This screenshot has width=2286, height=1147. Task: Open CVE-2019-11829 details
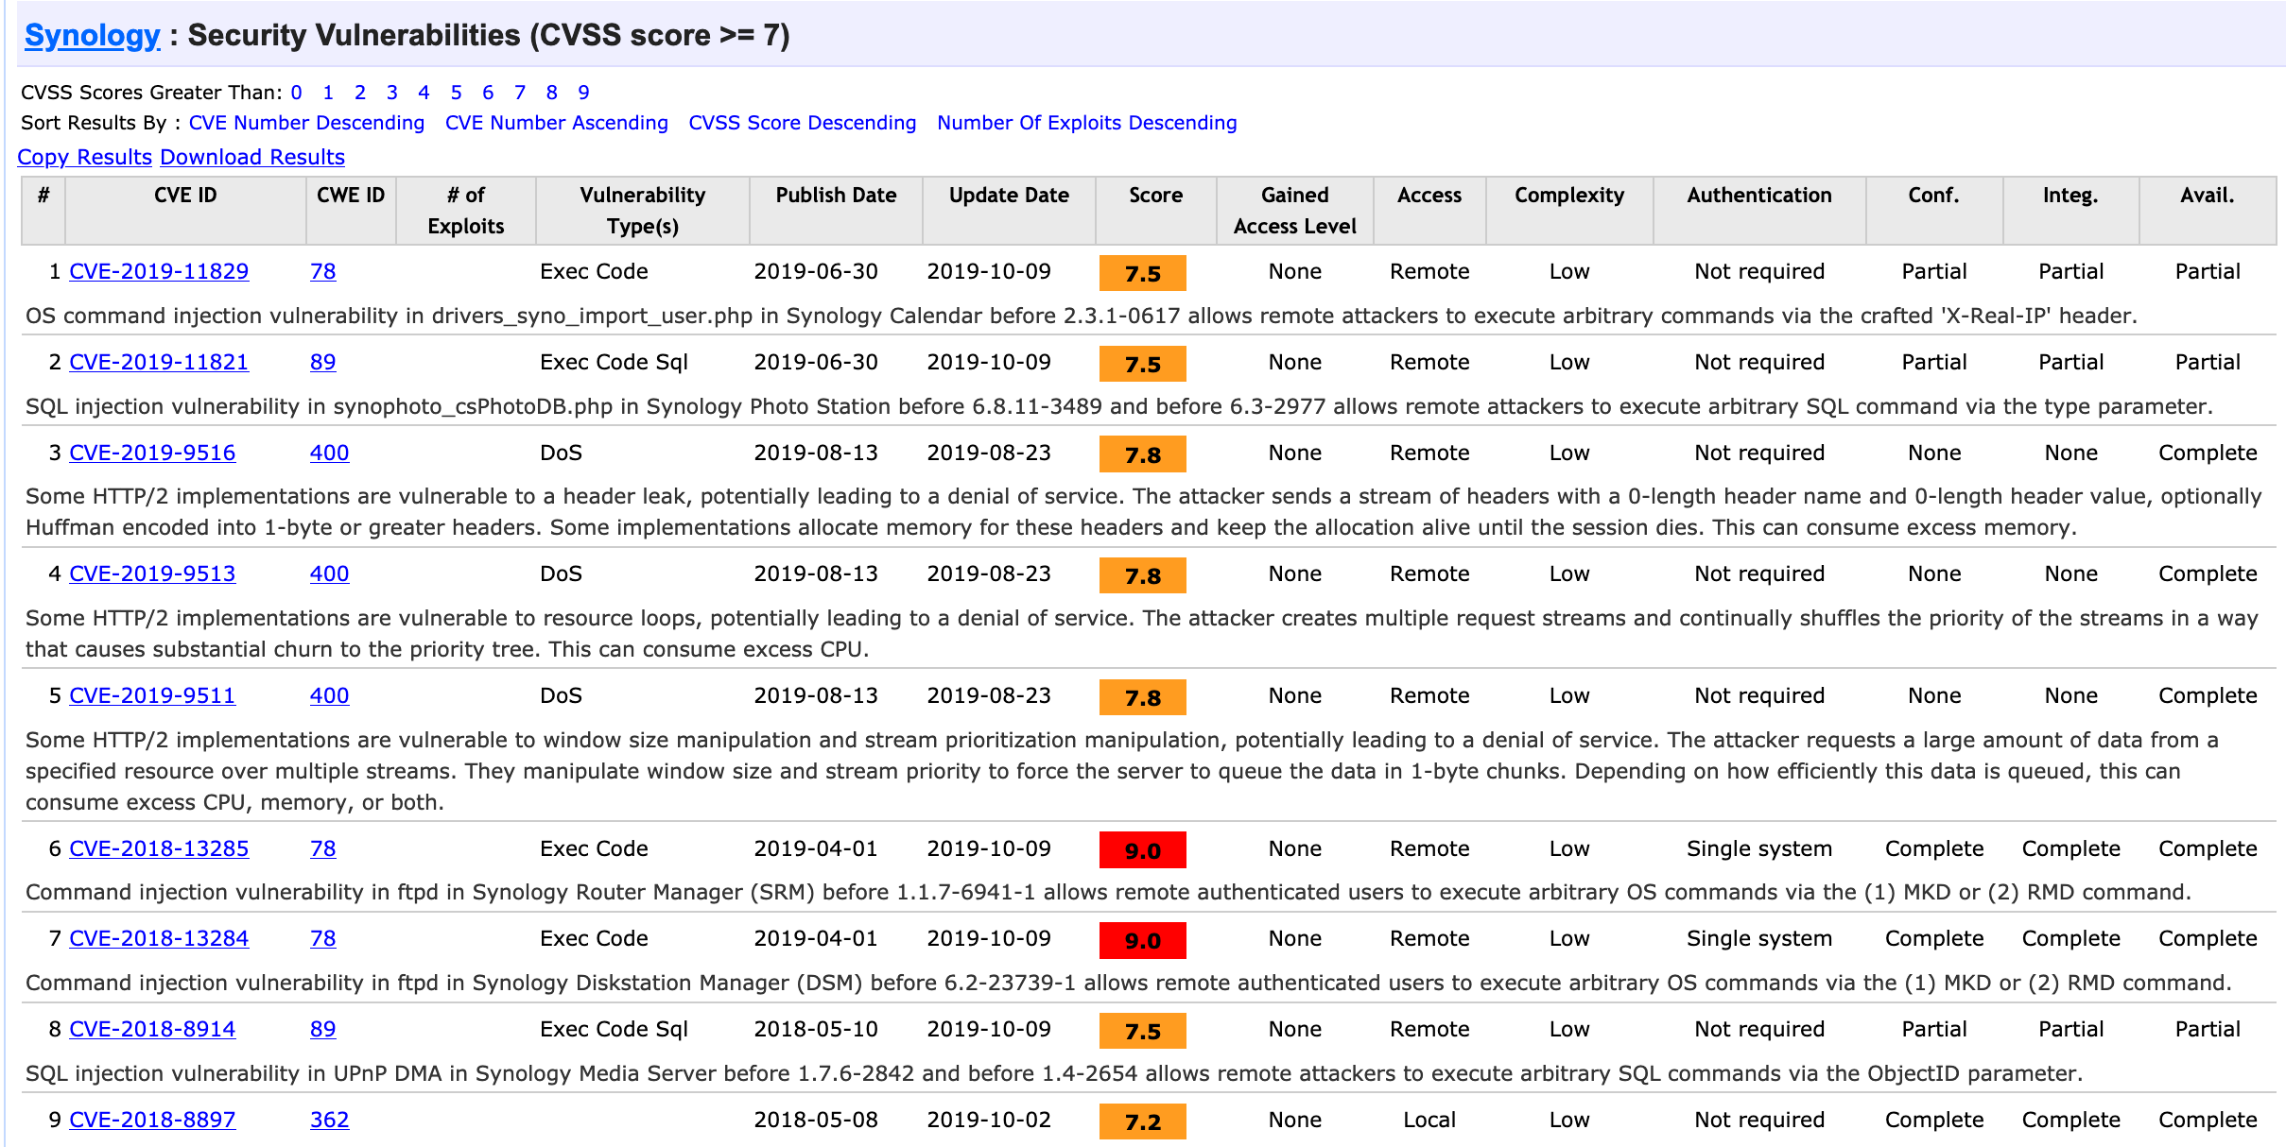(x=159, y=271)
